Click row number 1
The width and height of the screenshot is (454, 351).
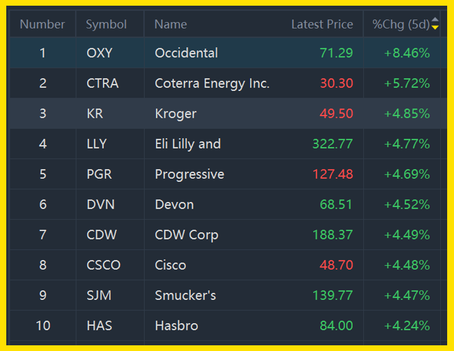pos(43,53)
